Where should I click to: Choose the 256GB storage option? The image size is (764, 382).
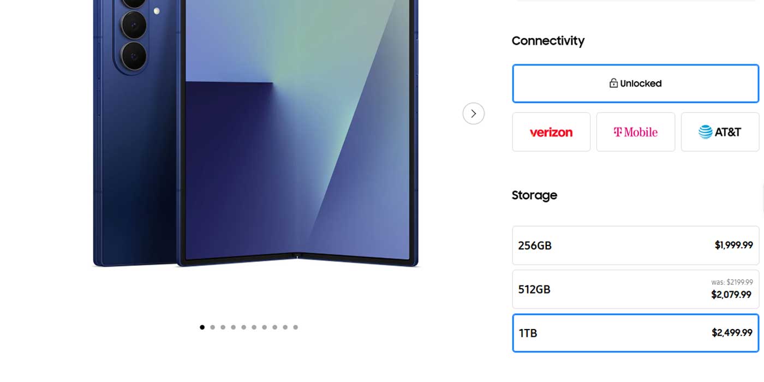[636, 246]
